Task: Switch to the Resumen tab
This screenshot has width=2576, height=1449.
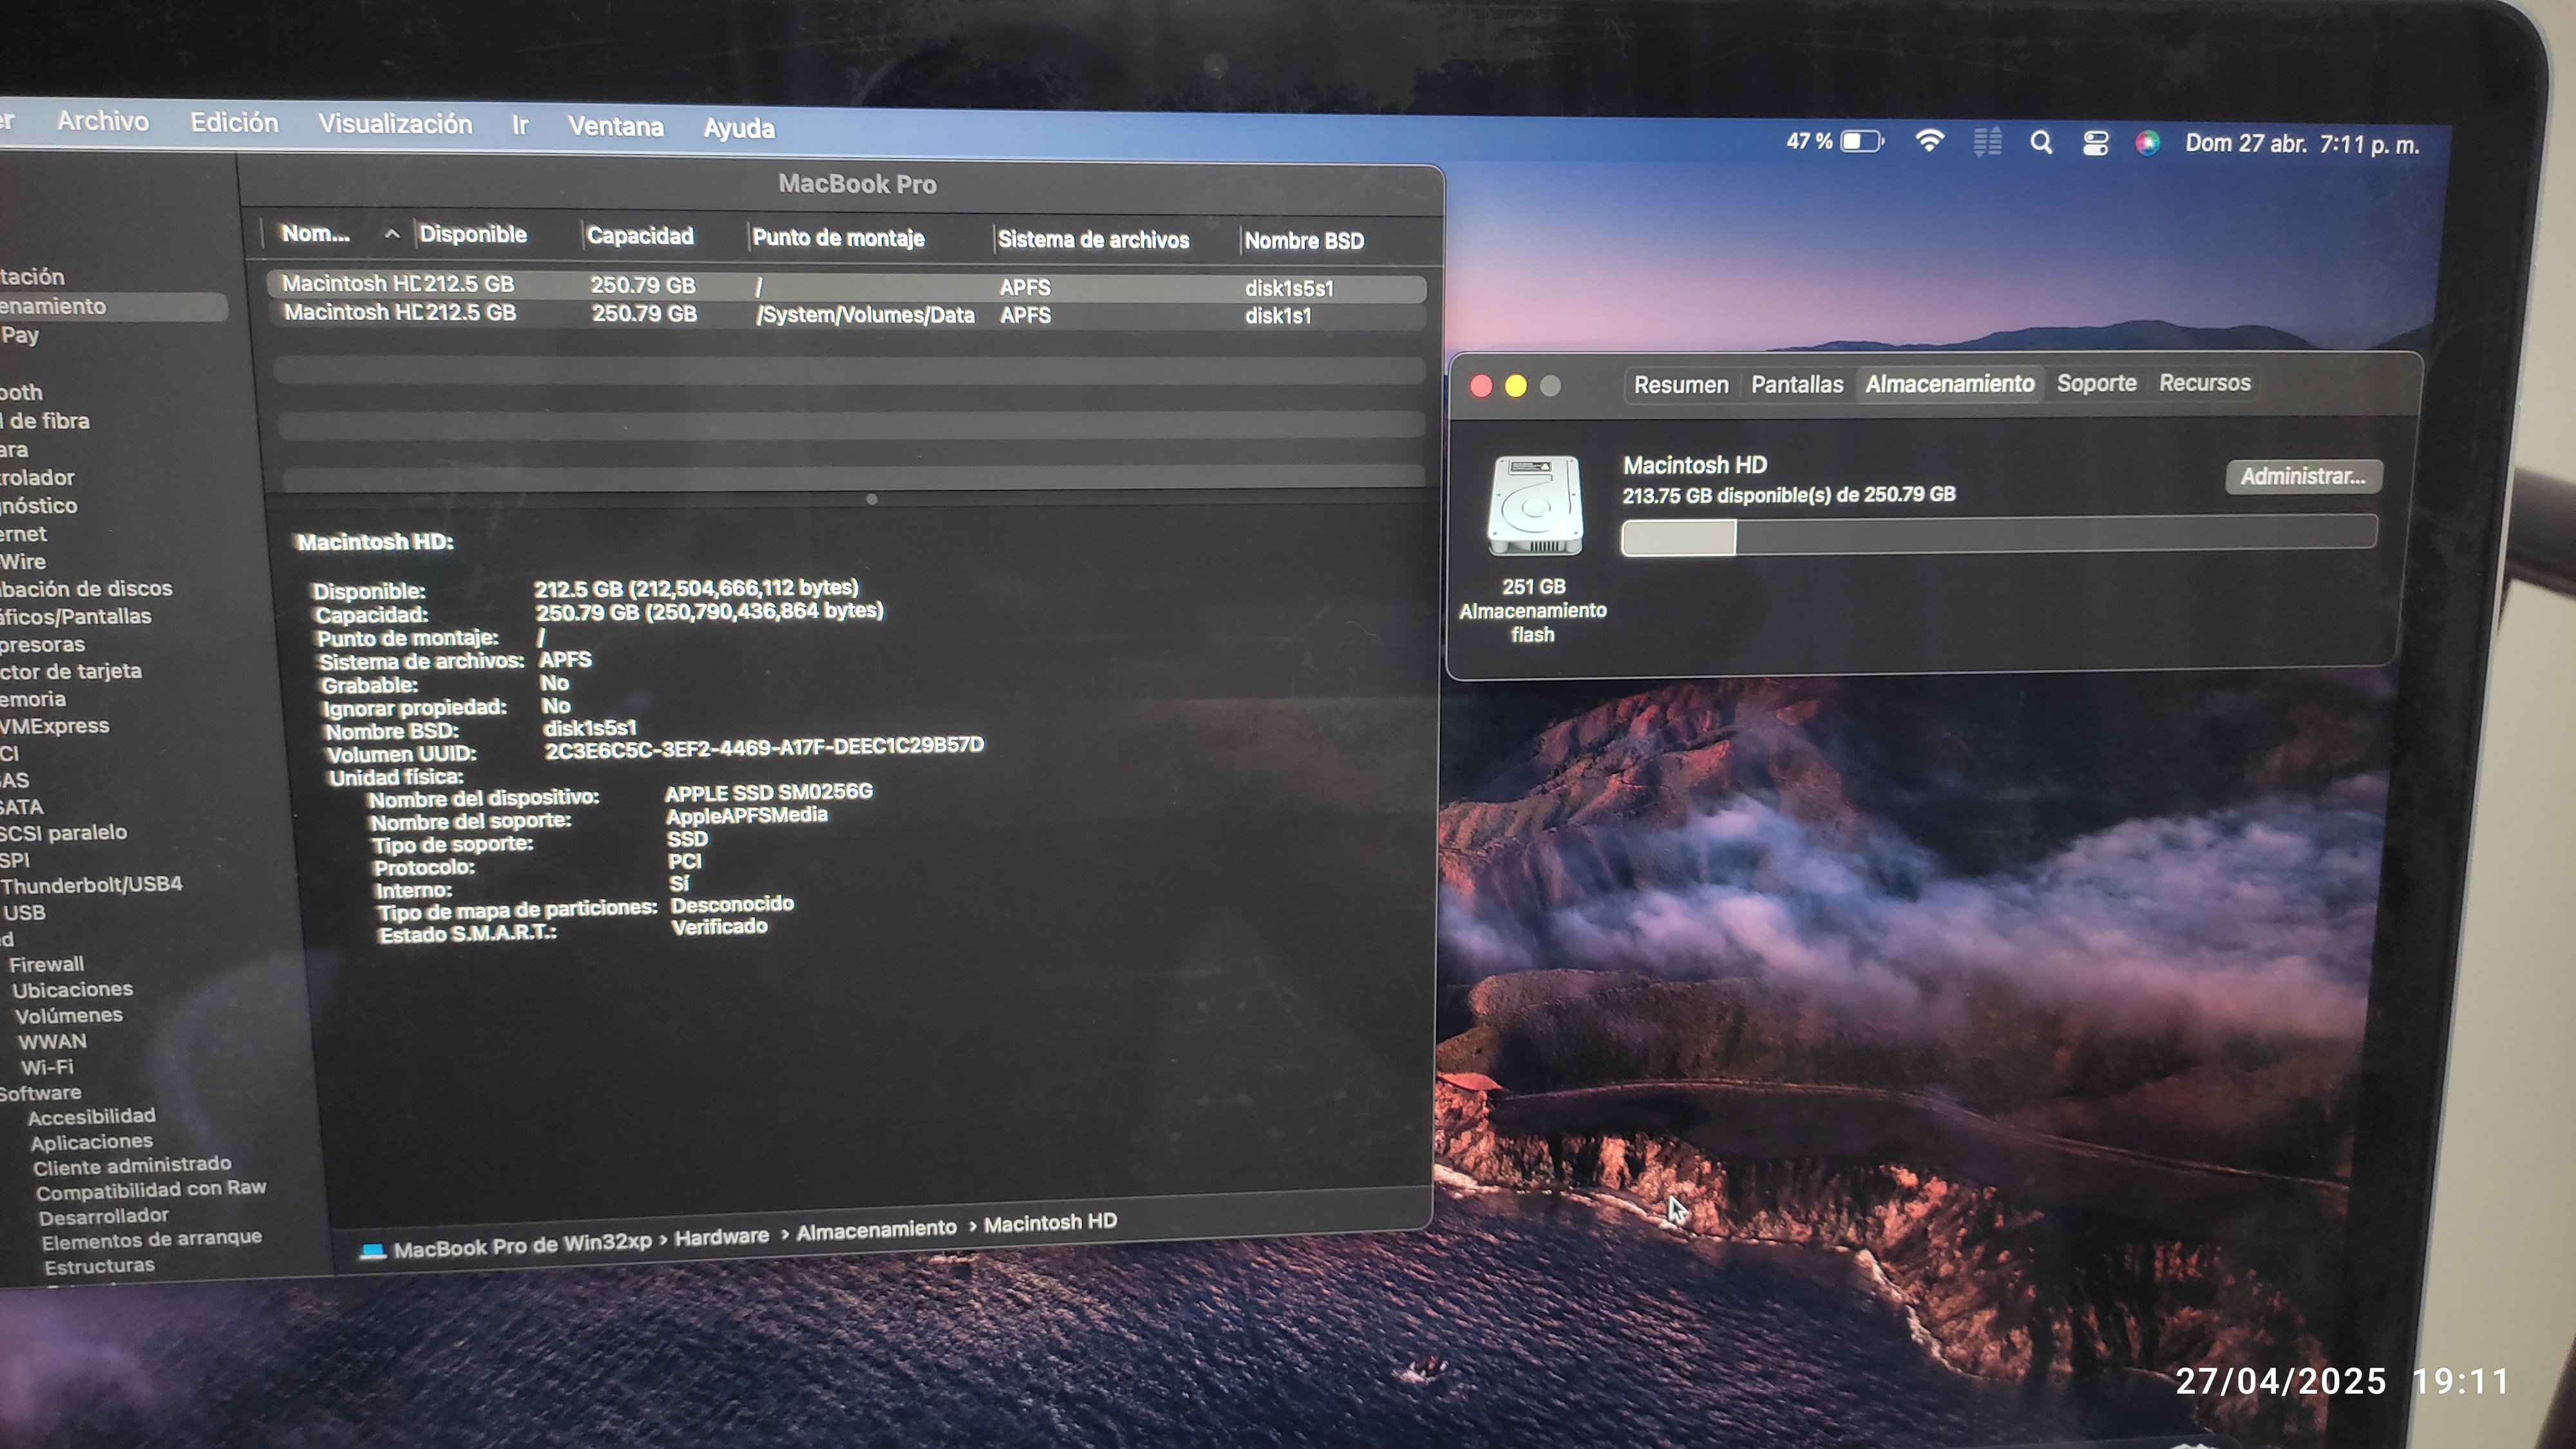Action: pyautogui.click(x=1681, y=385)
